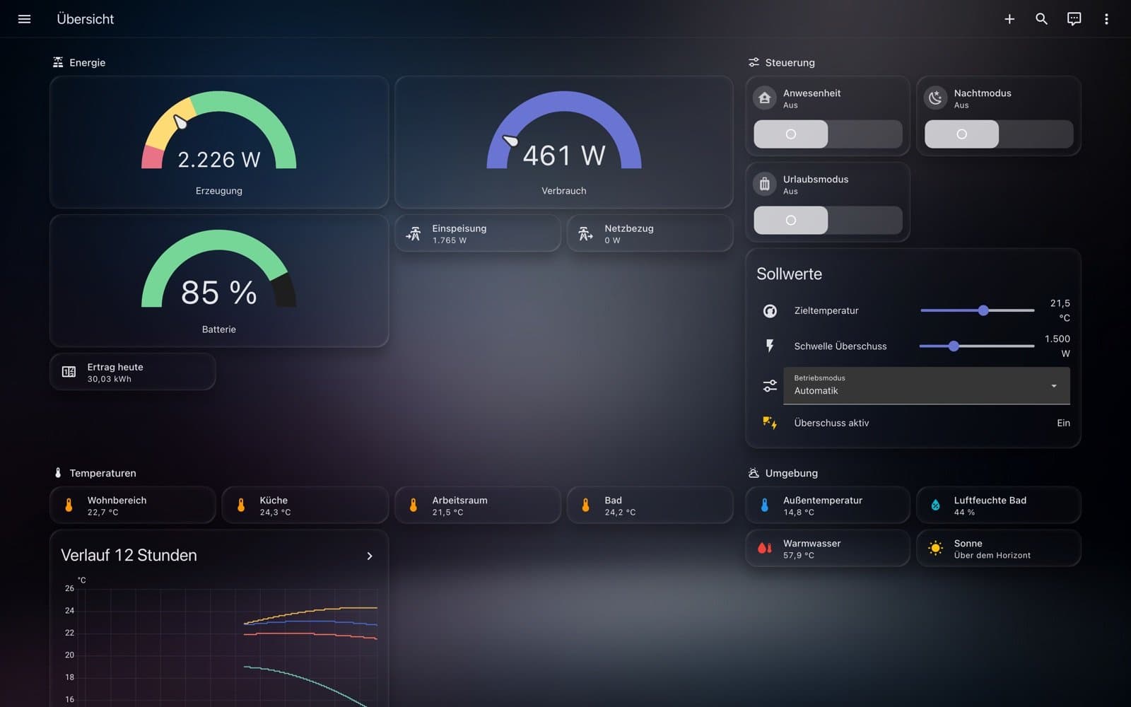Click the Überschuss aktiv 'Ein' state
1131x707 pixels.
pos(1063,423)
